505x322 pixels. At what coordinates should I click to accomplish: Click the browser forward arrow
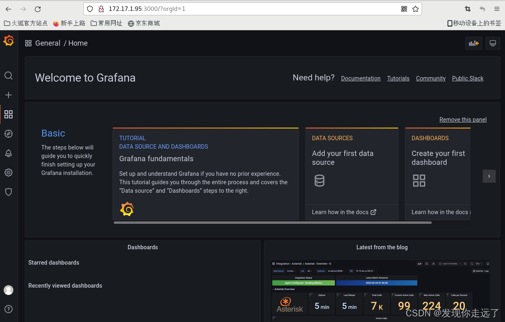[23, 9]
